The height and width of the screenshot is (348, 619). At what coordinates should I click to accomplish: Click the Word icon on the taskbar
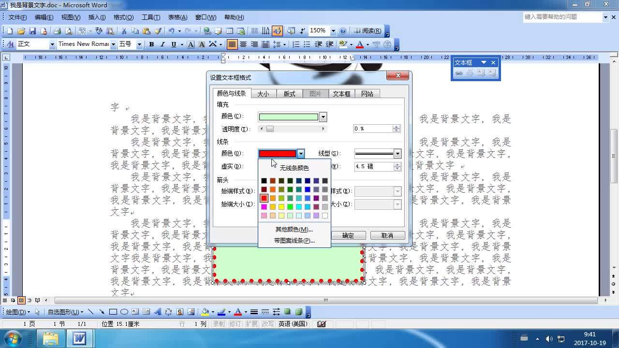(80, 338)
